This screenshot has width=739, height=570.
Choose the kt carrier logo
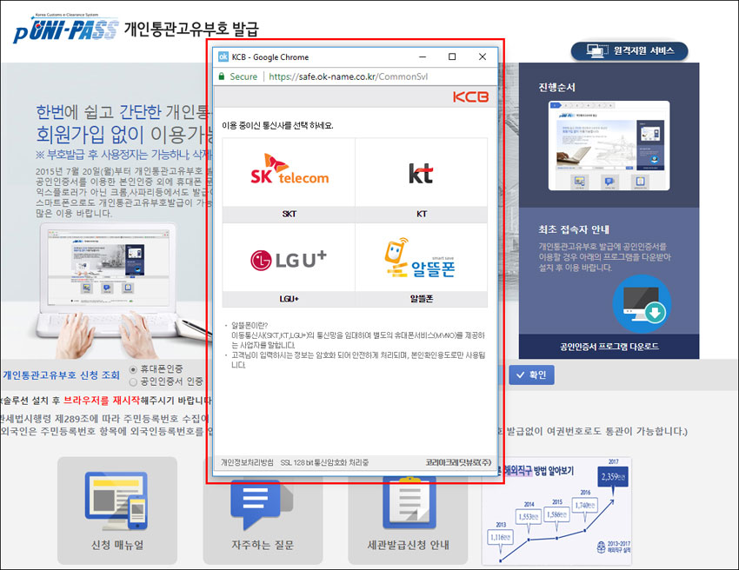[x=421, y=173]
